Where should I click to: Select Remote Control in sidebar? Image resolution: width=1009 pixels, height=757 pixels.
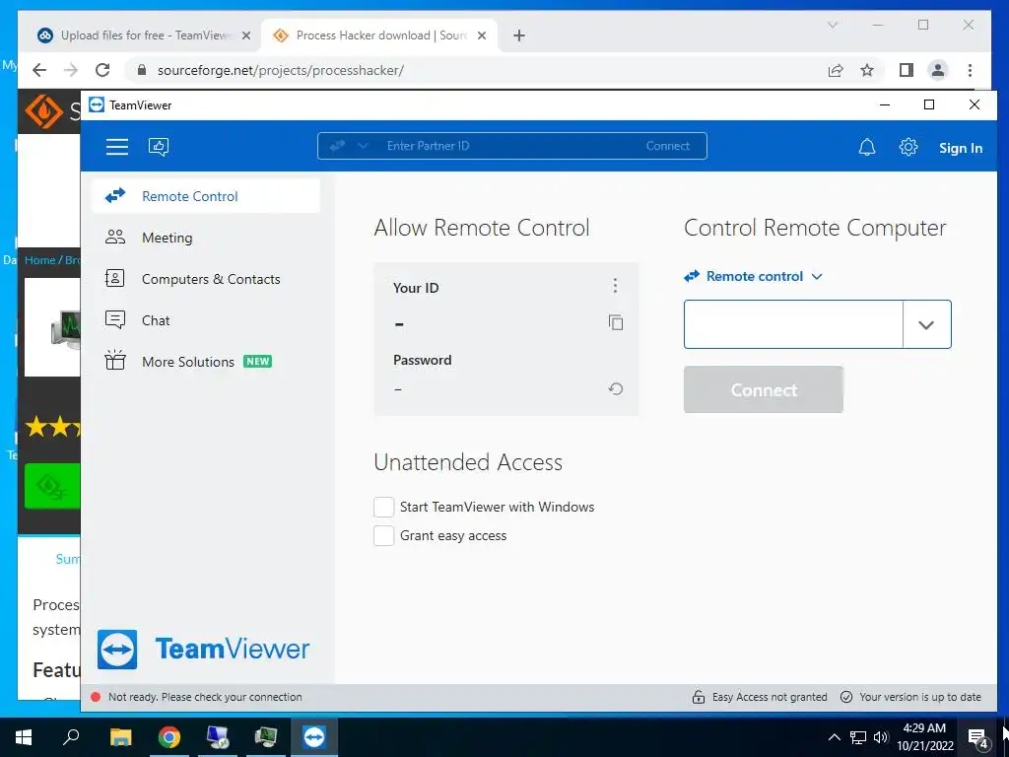tap(206, 196)
